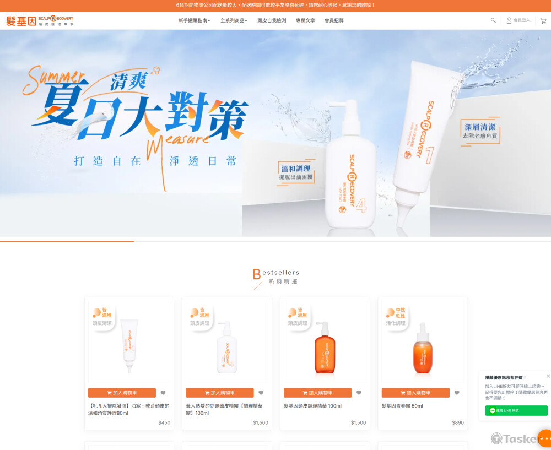Click the orange carousel progress bar

(67, 241)
